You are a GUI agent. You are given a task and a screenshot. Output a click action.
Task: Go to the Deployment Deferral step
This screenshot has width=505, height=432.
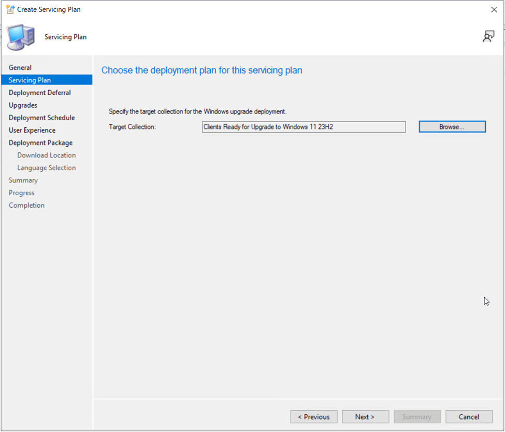coord(40,93)
